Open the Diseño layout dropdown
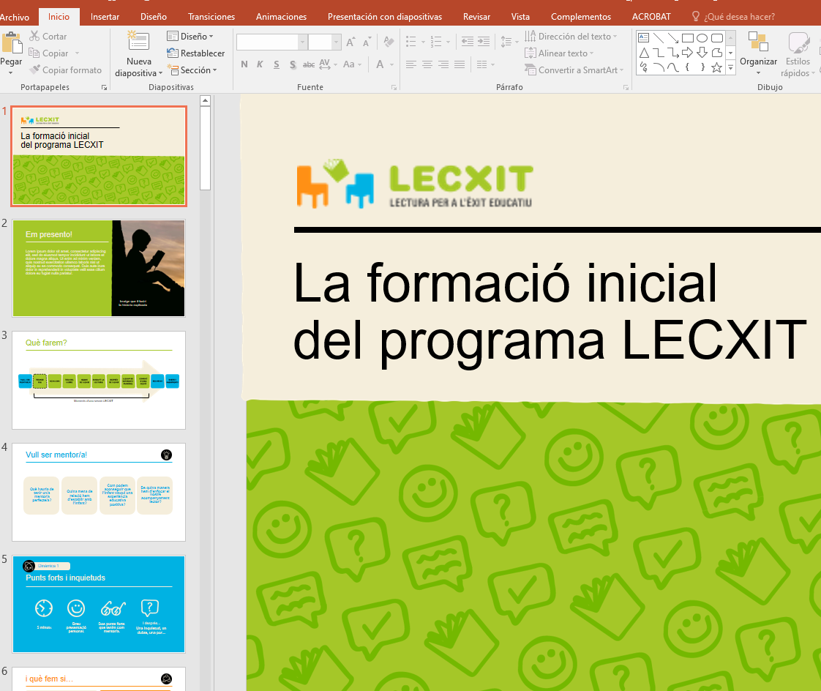The width and height of the screenshot is (821, 691). tap(190, 36)
